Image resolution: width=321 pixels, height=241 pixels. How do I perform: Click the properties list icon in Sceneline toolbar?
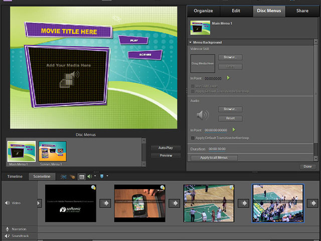(82, 177)
